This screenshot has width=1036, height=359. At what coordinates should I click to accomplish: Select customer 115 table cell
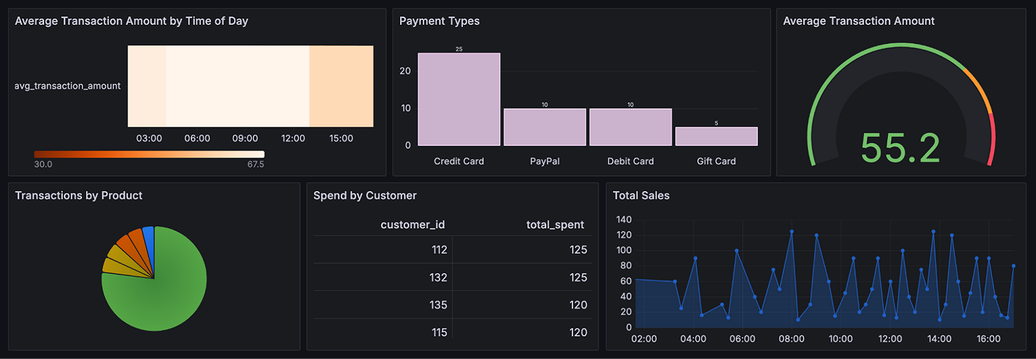[439, 332]
